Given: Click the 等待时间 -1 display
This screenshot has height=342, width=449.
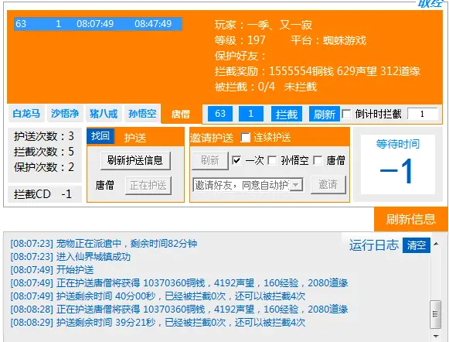Looking at the screenshot, I should (x=398, y=165).
